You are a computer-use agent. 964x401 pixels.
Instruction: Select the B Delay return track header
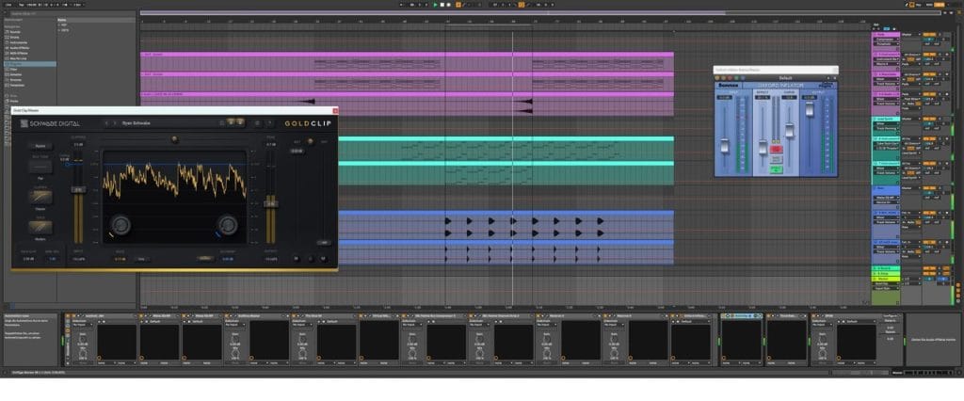coord(885,274)
